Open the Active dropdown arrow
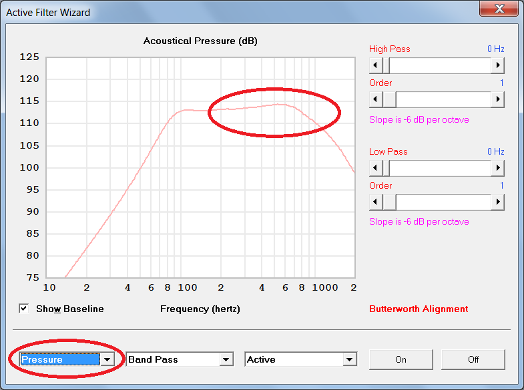 (350, 359)
